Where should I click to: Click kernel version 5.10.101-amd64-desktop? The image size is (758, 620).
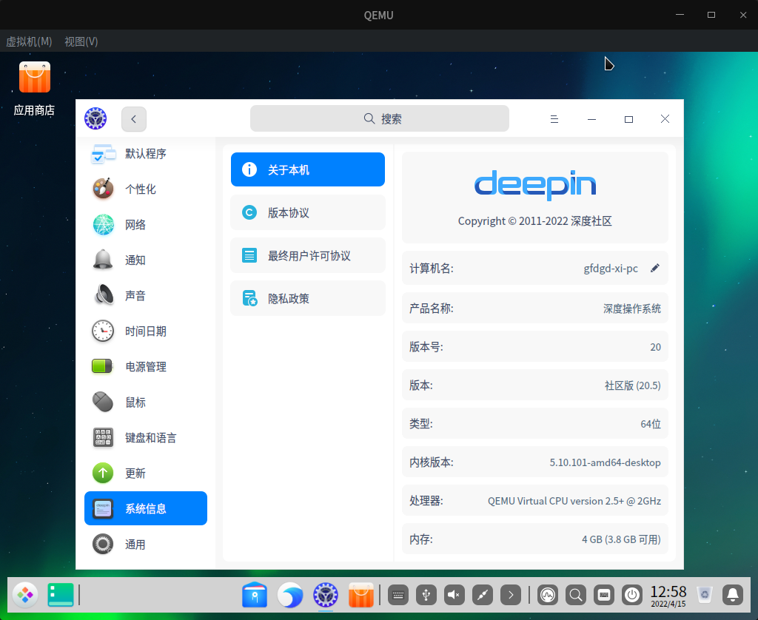[605, 462]
